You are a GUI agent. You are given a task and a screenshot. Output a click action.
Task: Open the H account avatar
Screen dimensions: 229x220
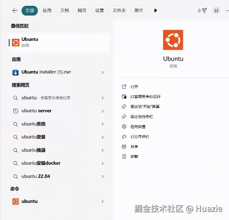pyautogui.click(x=216, y=11)
